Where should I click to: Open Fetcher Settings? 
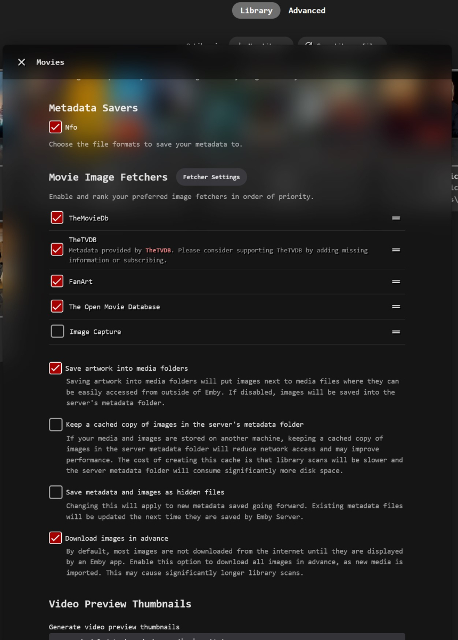[x=211, y=177]
